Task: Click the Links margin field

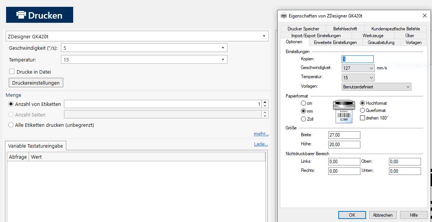Action: 344,162
